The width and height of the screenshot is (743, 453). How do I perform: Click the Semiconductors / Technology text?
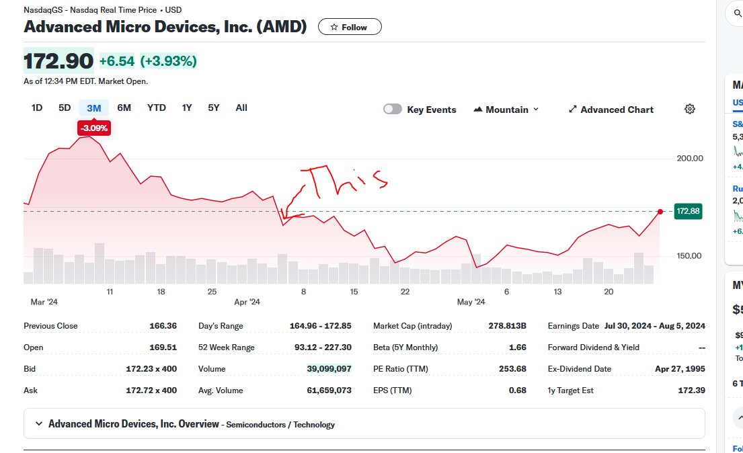(x=280, y=425)
